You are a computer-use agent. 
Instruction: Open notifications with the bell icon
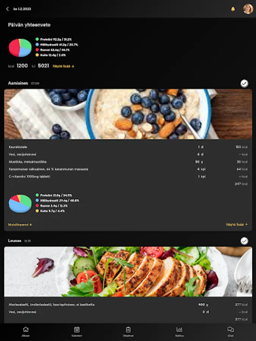click(x=233, y=9)
